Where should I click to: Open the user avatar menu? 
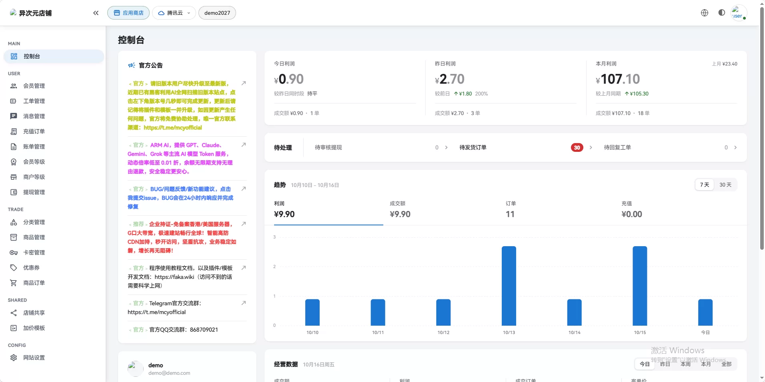pyautogui.click(x=739, y=13)
